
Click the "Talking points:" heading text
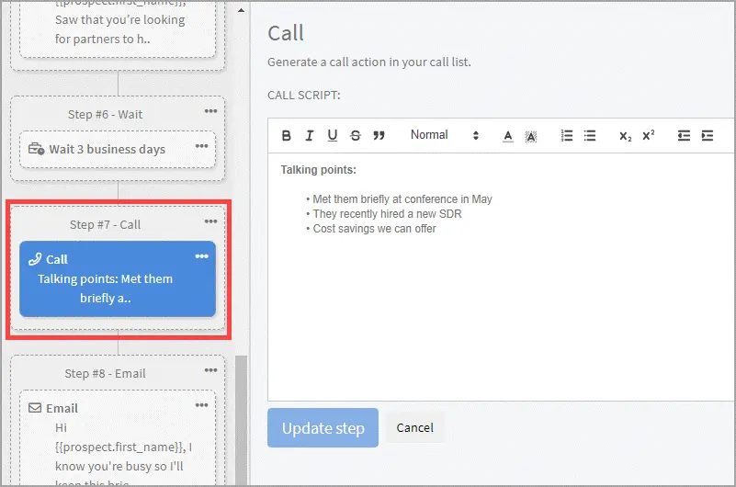318,170
